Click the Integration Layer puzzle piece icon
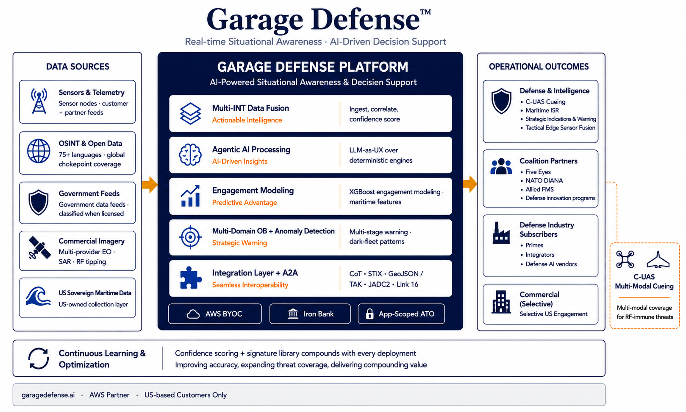Image resolution: width=686 pixels, height=412 pixels. [191, 278]
